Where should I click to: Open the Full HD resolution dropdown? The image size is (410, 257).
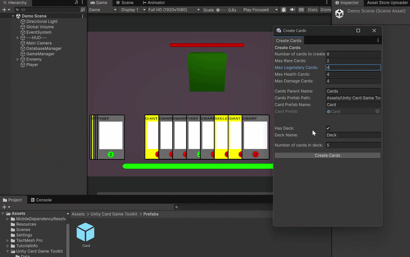click(174, 10)
